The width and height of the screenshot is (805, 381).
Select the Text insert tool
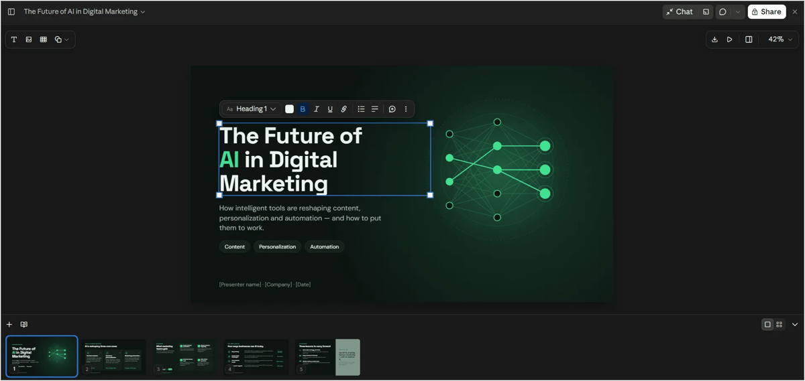[x=14, y=40]
